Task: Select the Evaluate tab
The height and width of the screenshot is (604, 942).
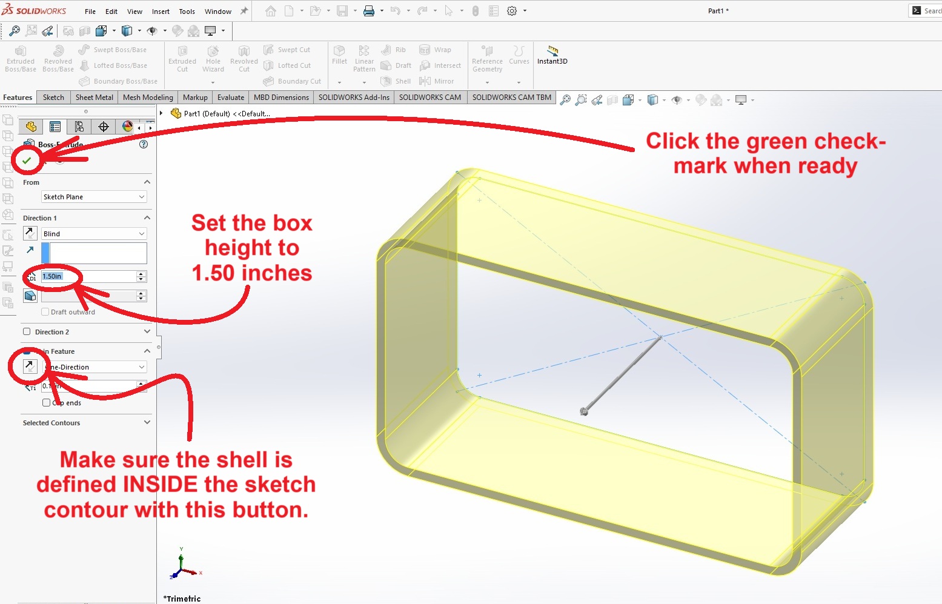Action: pos(231,98)
